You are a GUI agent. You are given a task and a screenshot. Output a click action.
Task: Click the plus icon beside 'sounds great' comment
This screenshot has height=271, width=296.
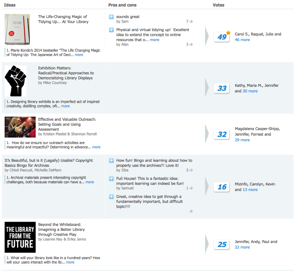pos(111,17)
